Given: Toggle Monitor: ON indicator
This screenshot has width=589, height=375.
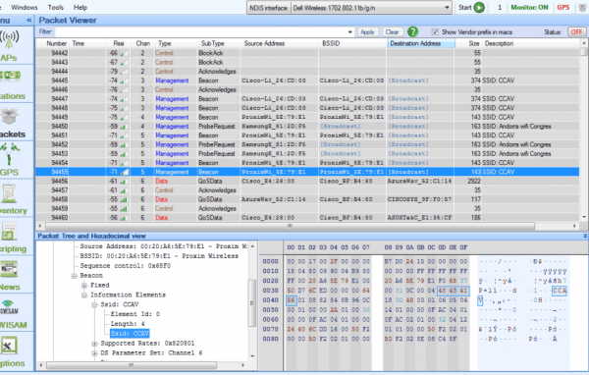Looking at the screenshot, I should [529, 7].
